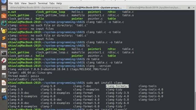The width and height of the screenshot is (196, 110).
Task: Open the Help menu
Action: 59,3
